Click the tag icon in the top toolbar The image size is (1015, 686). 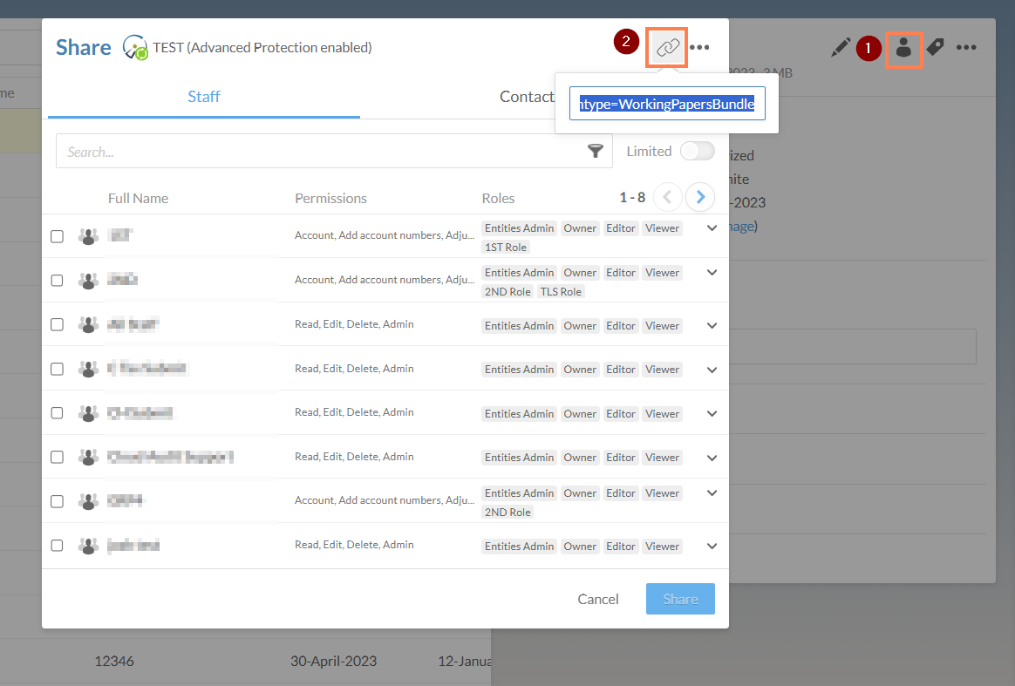935,49
